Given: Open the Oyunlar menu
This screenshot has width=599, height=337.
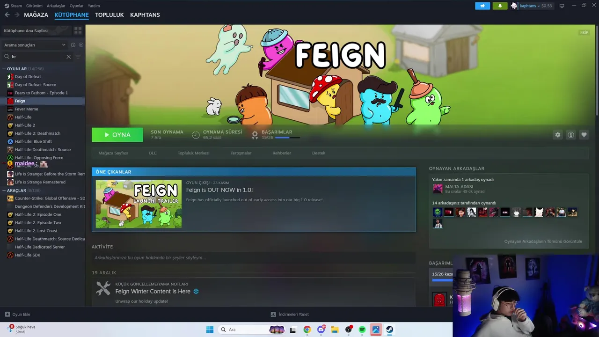Looking at the screenshot, I should [77, 6].
